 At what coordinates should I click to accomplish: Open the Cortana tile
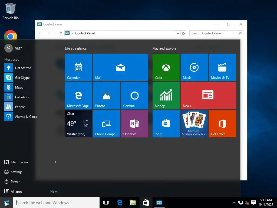(135, 96)
